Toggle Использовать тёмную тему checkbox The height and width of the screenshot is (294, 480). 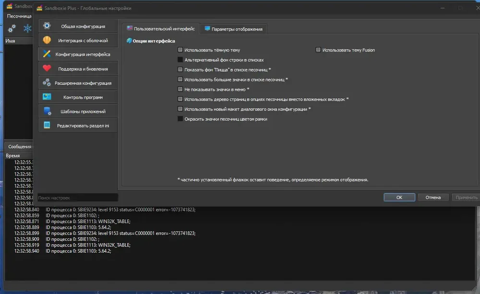tap(180, 50)
